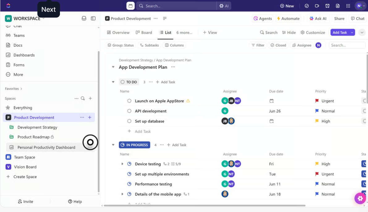Open the Spaces ellipsis options

pos(77,98)
